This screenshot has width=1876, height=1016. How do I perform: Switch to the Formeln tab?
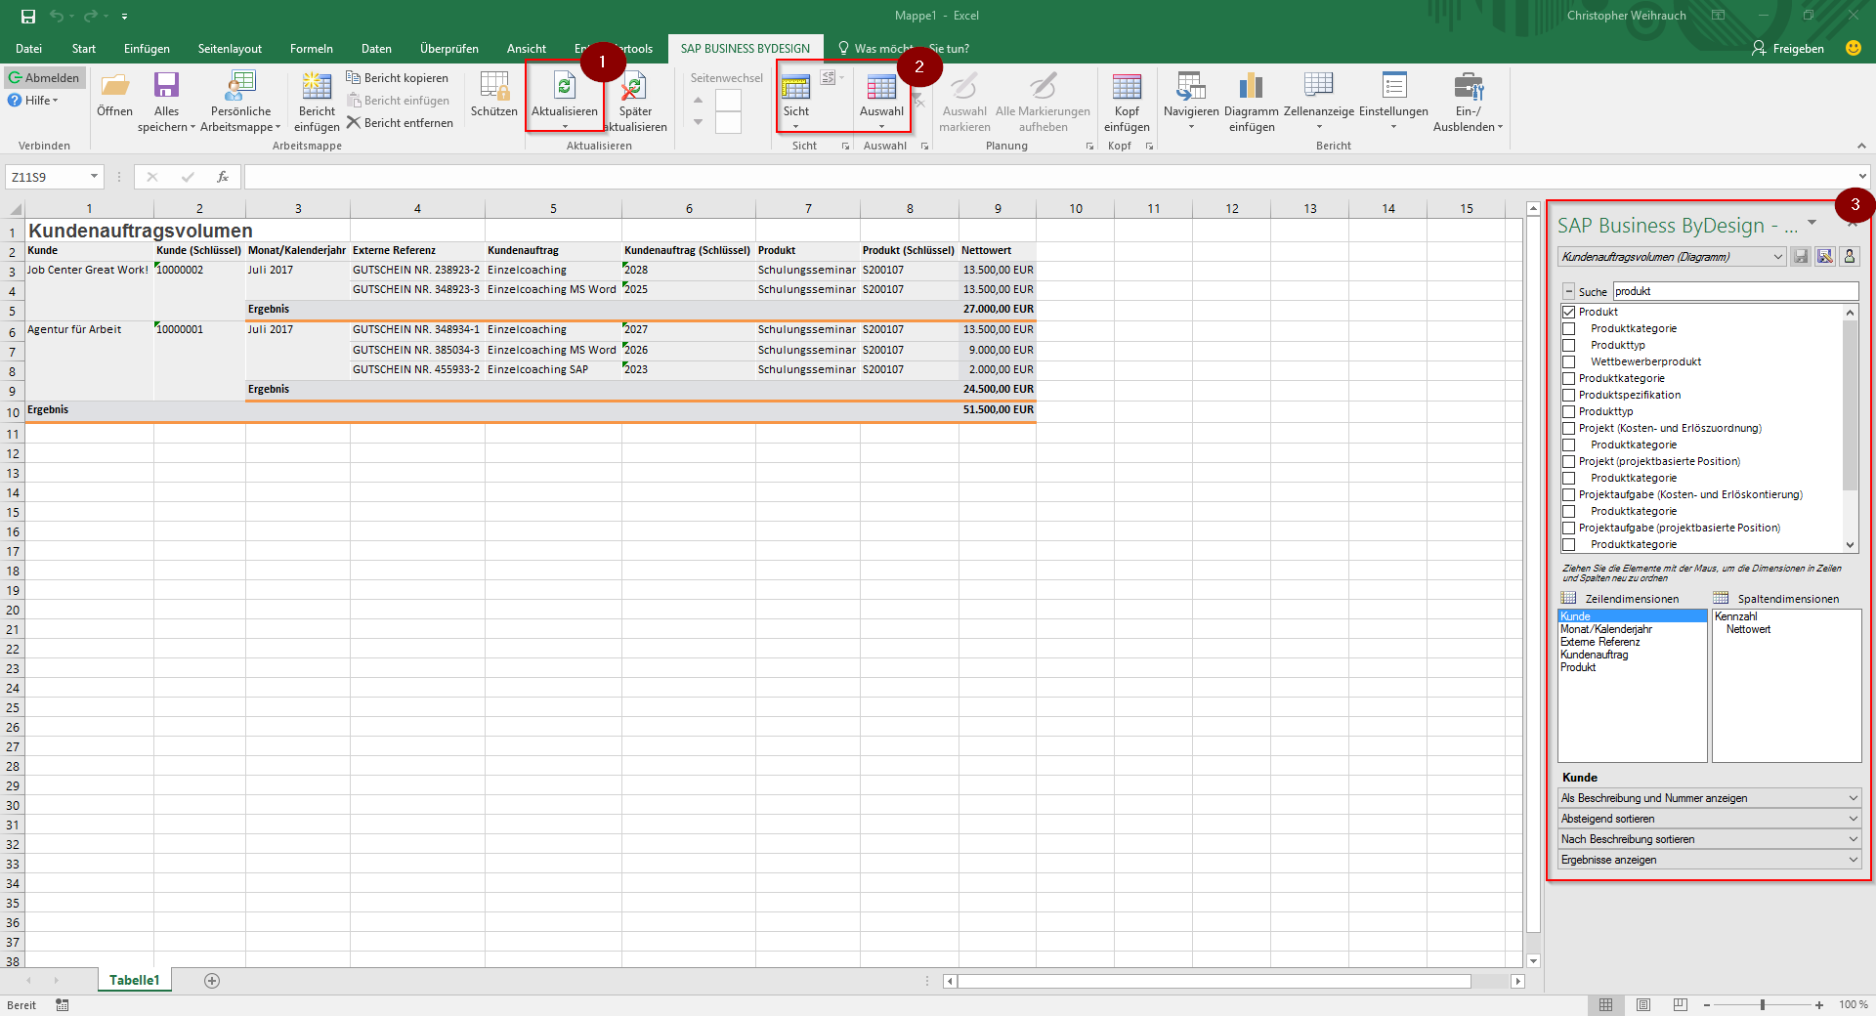[311, 49]
